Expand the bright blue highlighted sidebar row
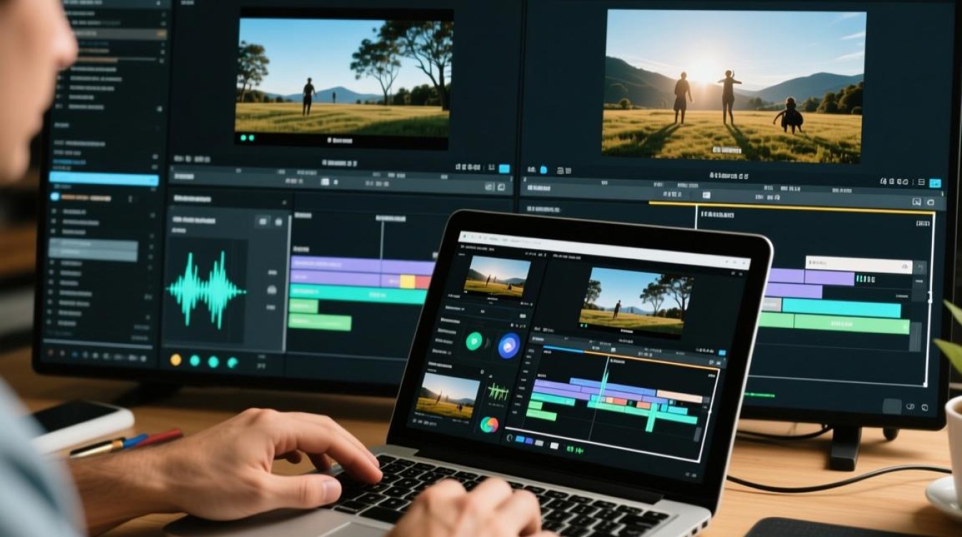This screenshot has width=962, height=537. (103, 180)
